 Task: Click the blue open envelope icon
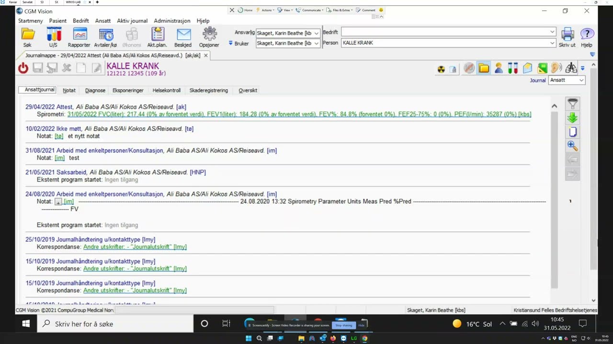(527, 68)
